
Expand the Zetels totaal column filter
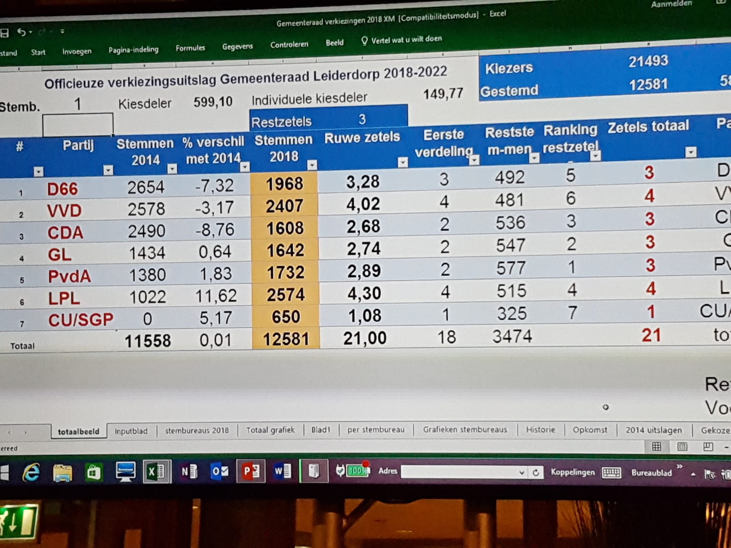691,152
